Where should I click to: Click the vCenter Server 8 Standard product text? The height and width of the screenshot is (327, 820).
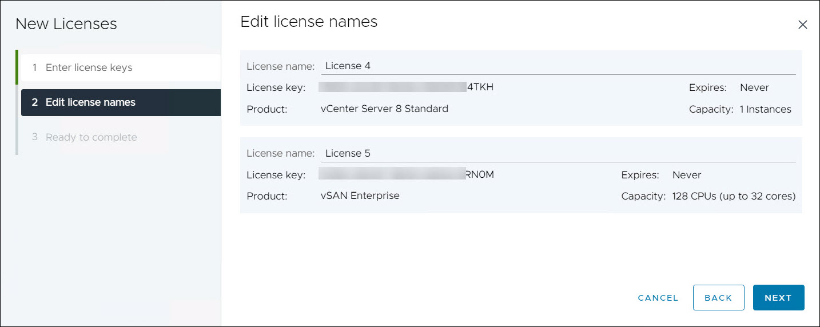[384, 109]
